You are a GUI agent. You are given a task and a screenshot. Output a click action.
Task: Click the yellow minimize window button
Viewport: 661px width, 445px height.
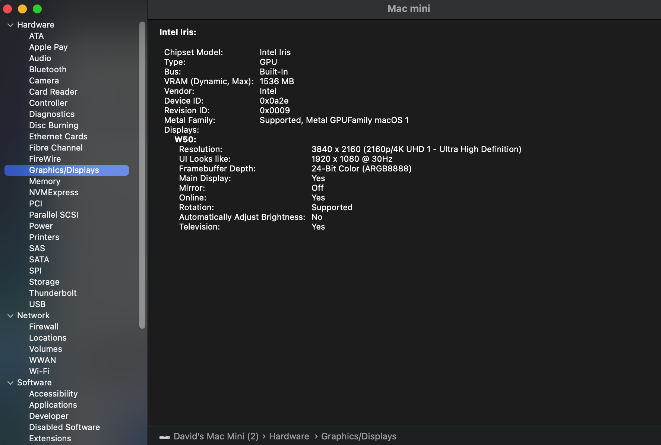coord(22,9)
